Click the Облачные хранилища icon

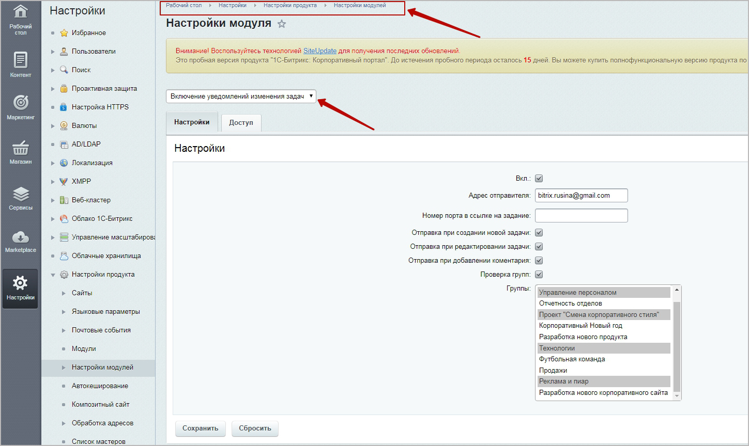tap(64, 256)
